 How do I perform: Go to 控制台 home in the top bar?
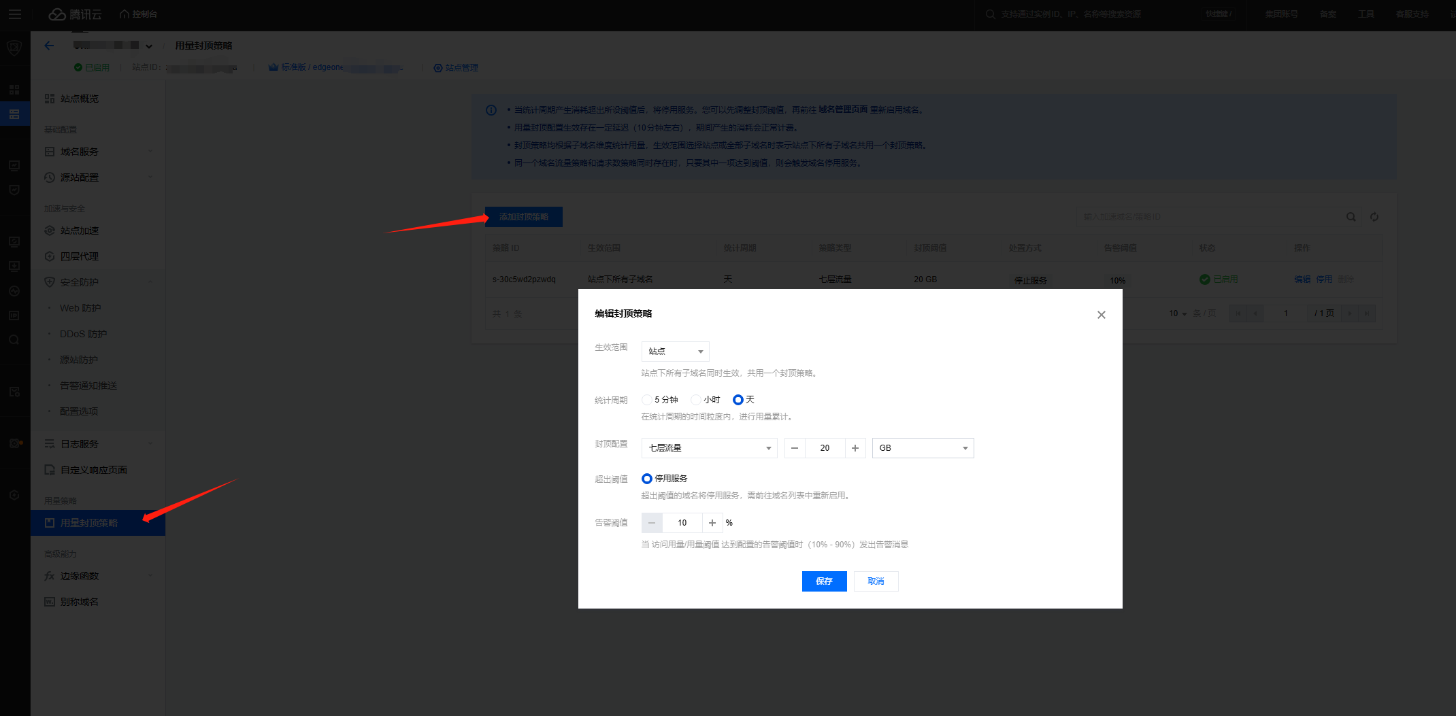[139, 14]
